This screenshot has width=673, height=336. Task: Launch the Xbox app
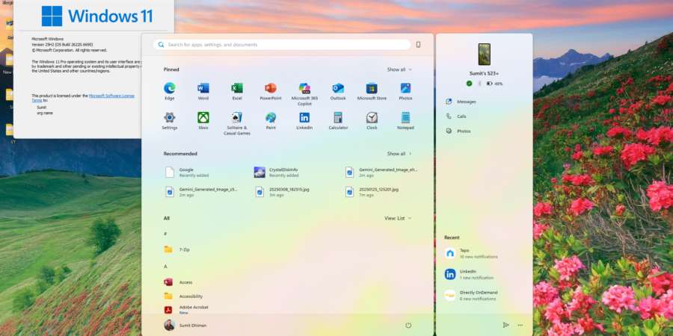(x=203, y=121)
